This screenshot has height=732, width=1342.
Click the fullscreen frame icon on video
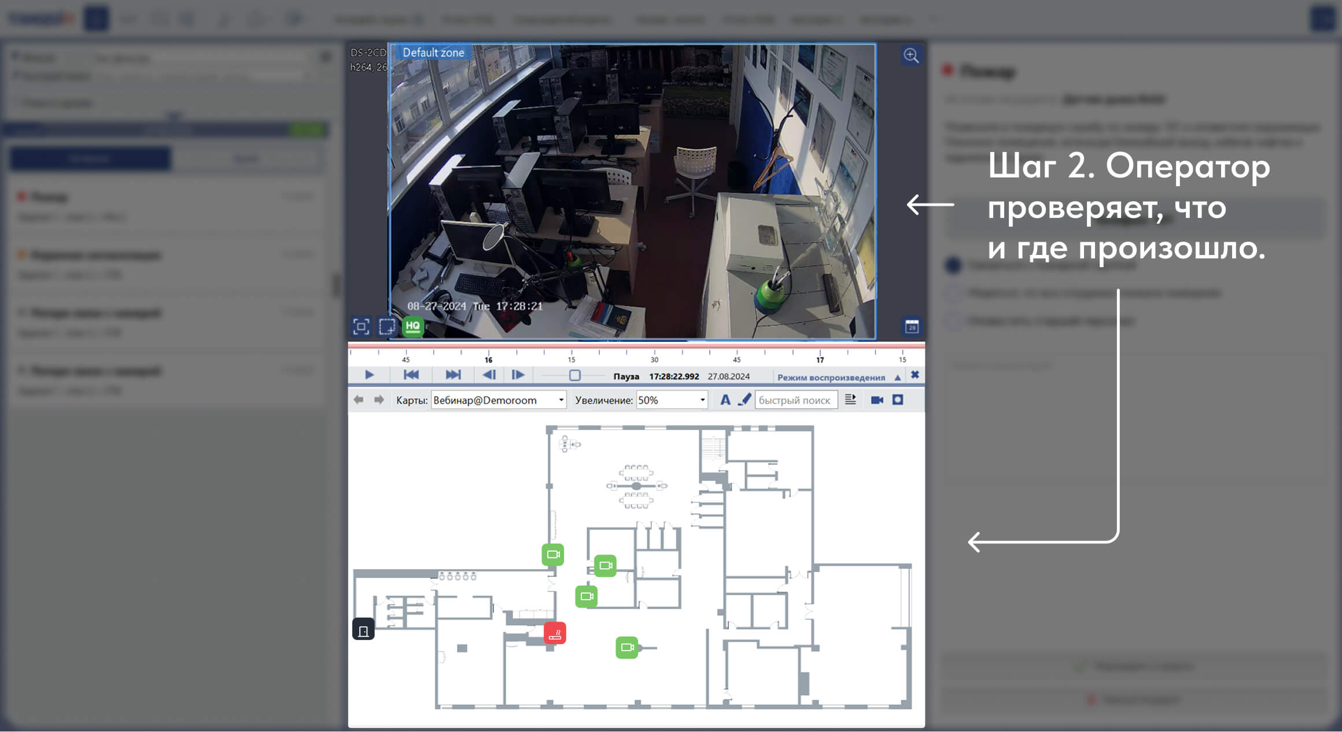[x=361, y=327]
